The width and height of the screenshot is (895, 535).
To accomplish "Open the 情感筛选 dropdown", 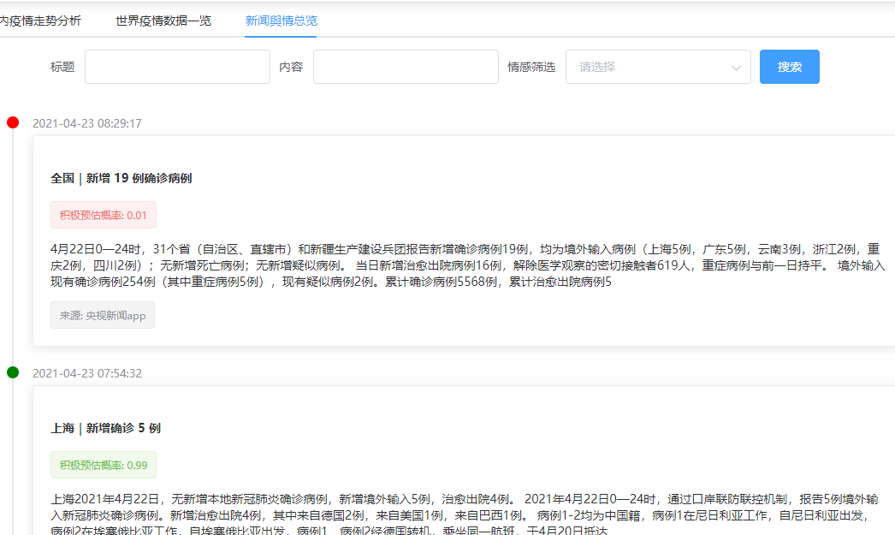I will click(x=658, y=67).
